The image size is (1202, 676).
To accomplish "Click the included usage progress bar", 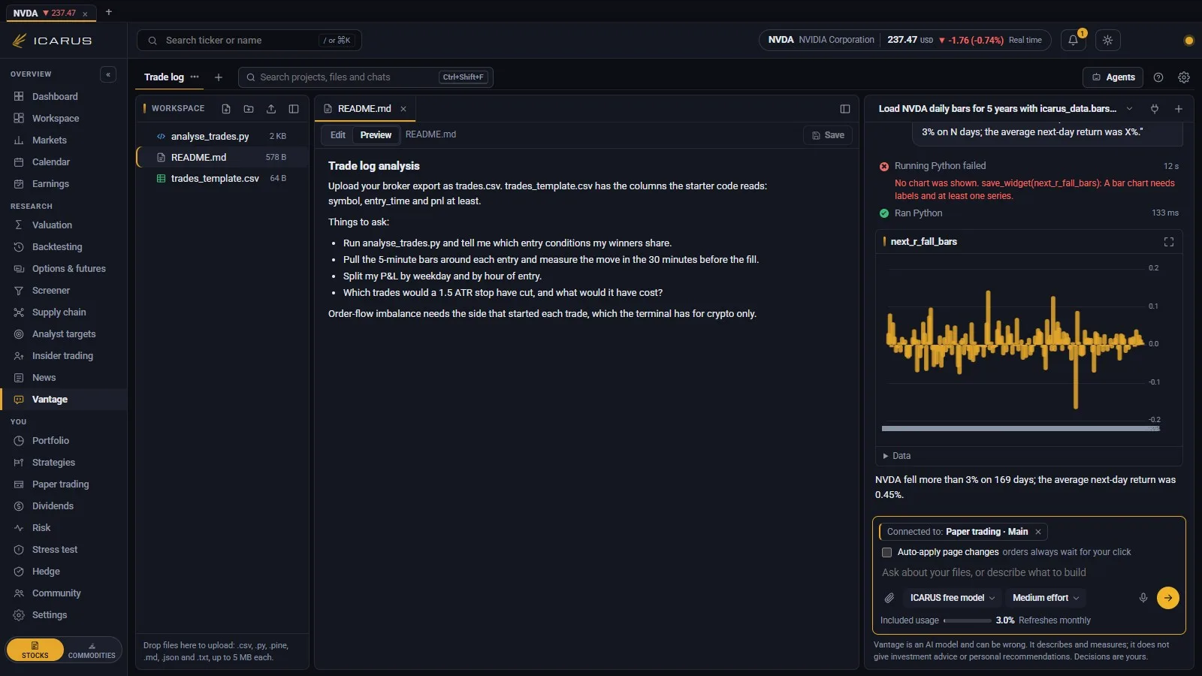I will pyautogui.click(x=968, y=620).
